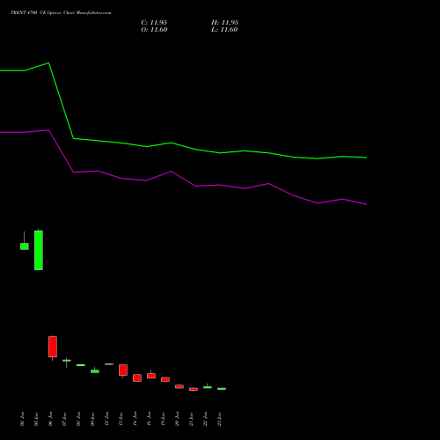Image resolution: width=440 pixels, height=440 pixels.
Task: Click the high value H: 11.95
Action: point(224,23)
